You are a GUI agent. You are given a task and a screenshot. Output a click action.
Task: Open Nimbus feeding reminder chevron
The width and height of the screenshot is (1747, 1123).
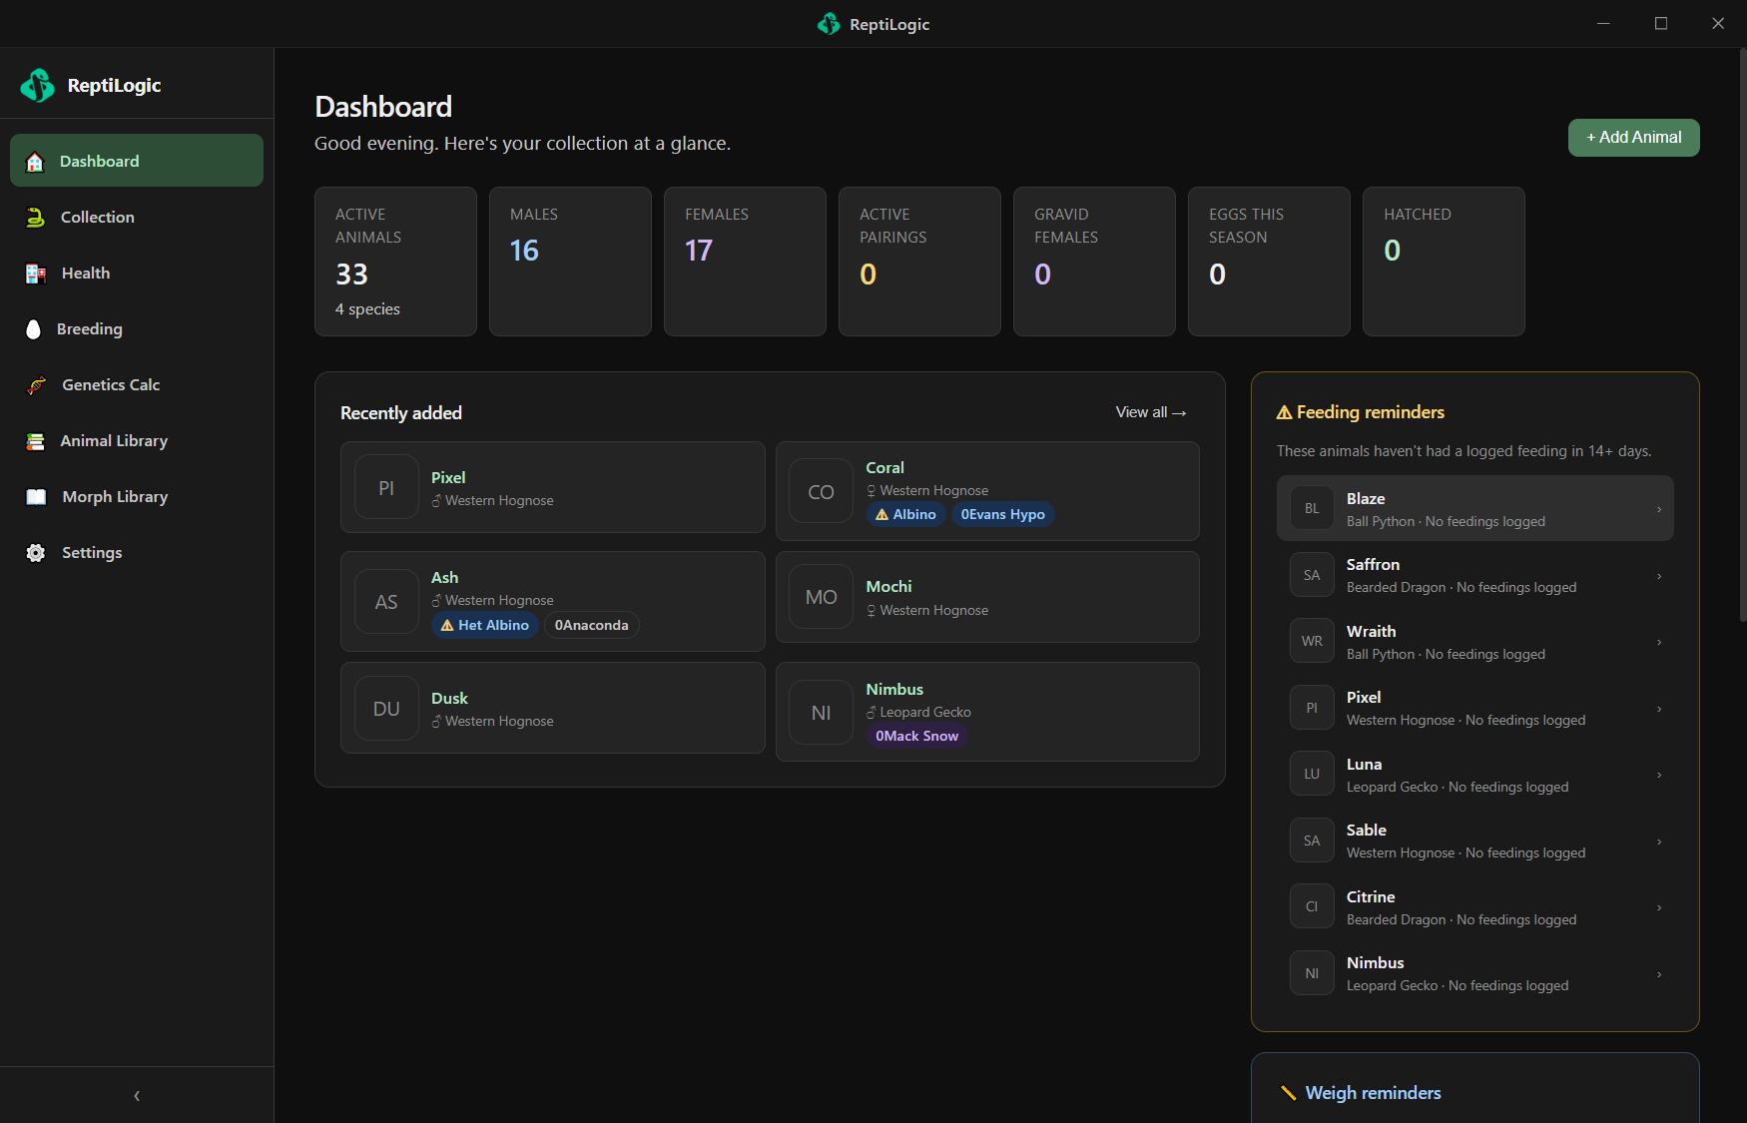pyautogui.click(x=1659, y=974)
